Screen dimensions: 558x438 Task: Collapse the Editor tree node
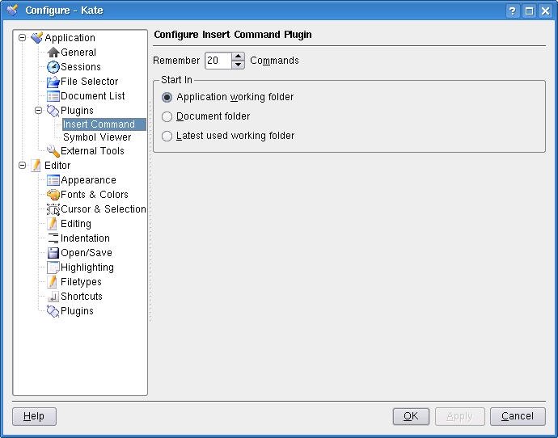[23, 166]
